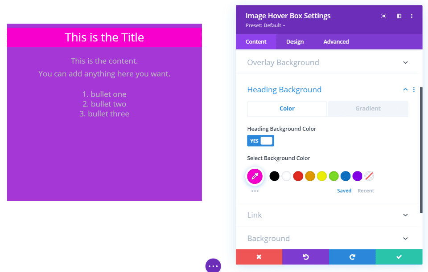The width and height of the screenshot is (428, 272).
Task: Click the title text in preview box
Action: [x=104, y=37]
